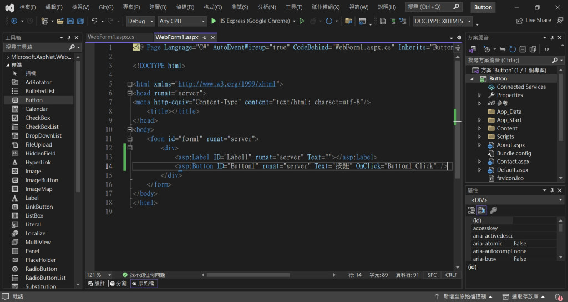Click the Open File folder icon

[60, 21]
